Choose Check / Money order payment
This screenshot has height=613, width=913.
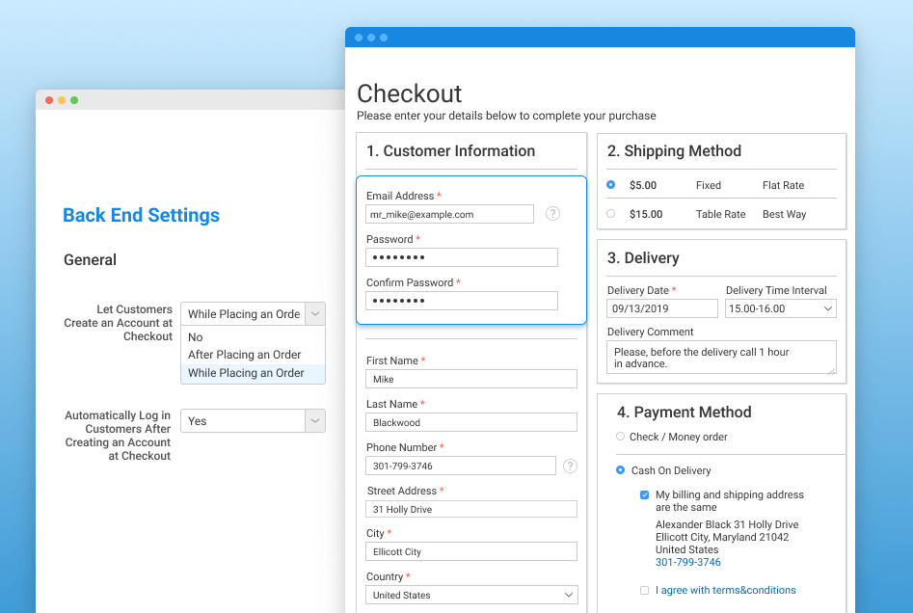pos(620,437)
